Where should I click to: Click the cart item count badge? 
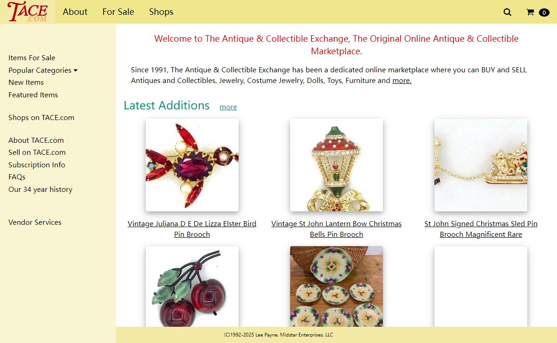pyautogui.click(x=544, y=13)
